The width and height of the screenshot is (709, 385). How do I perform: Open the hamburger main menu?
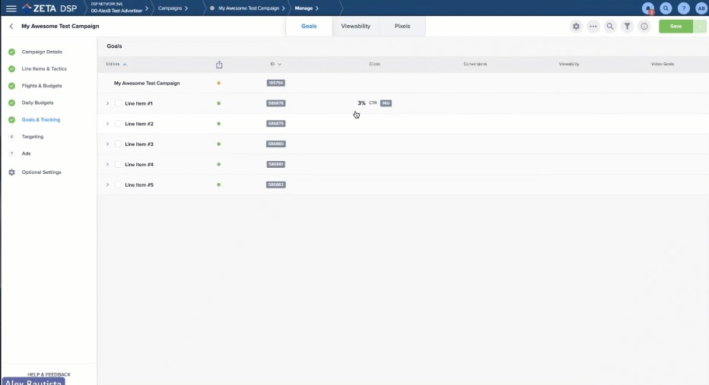(11, 8)
